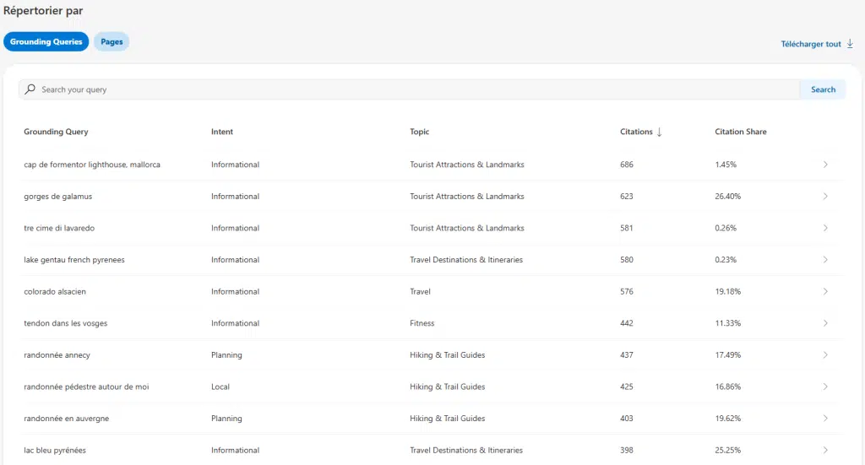
Task: Click the 19.18% citation share value
Action: 727,291
